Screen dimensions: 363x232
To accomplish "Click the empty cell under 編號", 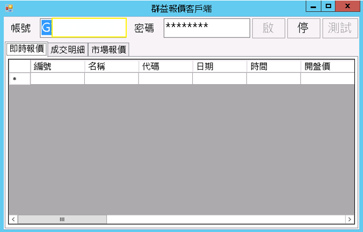I will (57, 79).
